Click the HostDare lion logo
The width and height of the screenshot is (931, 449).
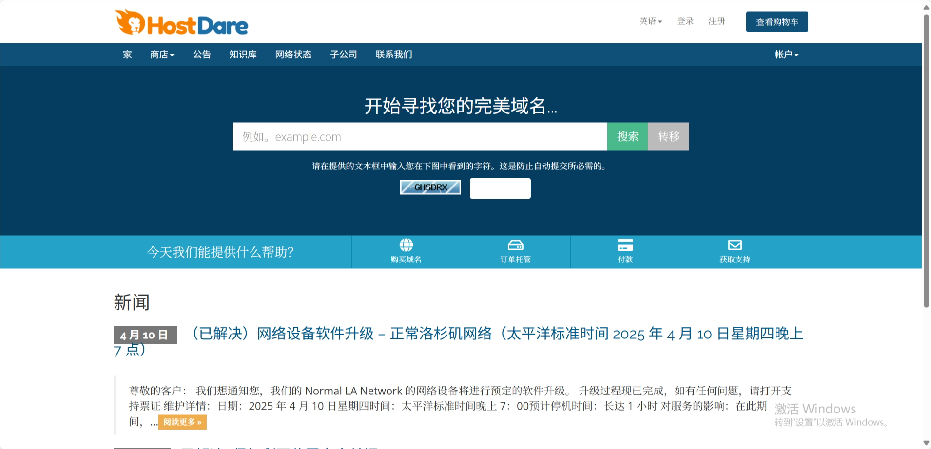(x=181, y=23)
